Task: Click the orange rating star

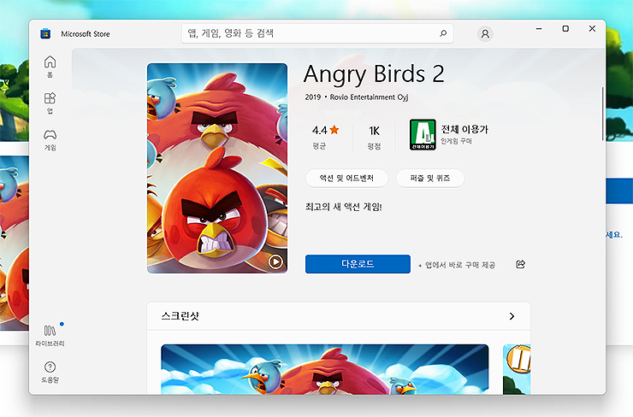Action: pos(334,130)
